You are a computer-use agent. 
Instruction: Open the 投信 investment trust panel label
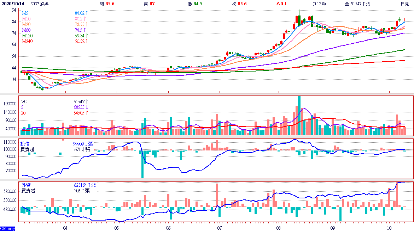click(25, 144)
